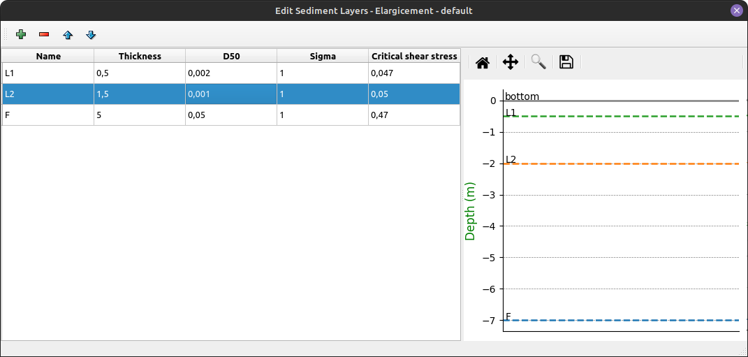Move selected layer up with arrow icon
Viewport: 748px width, 357px height.
(68, 34)
